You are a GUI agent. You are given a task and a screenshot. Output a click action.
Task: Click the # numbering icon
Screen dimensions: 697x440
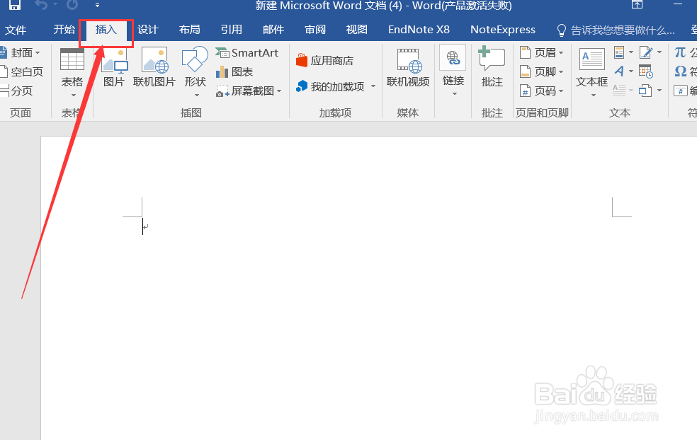681,91
